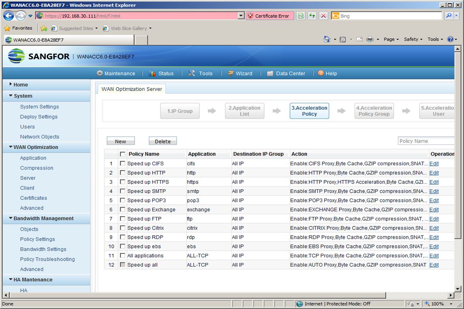
Task: Click the browser Back arrow button
Action: click(x=9, y=16)
